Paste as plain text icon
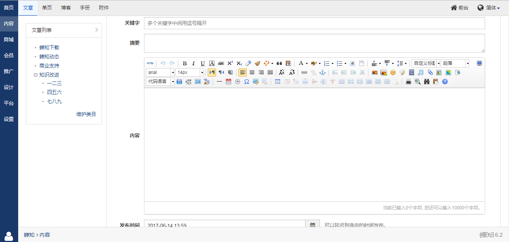The width and height of the screenshot is (509, 242). tap(288, 63)
